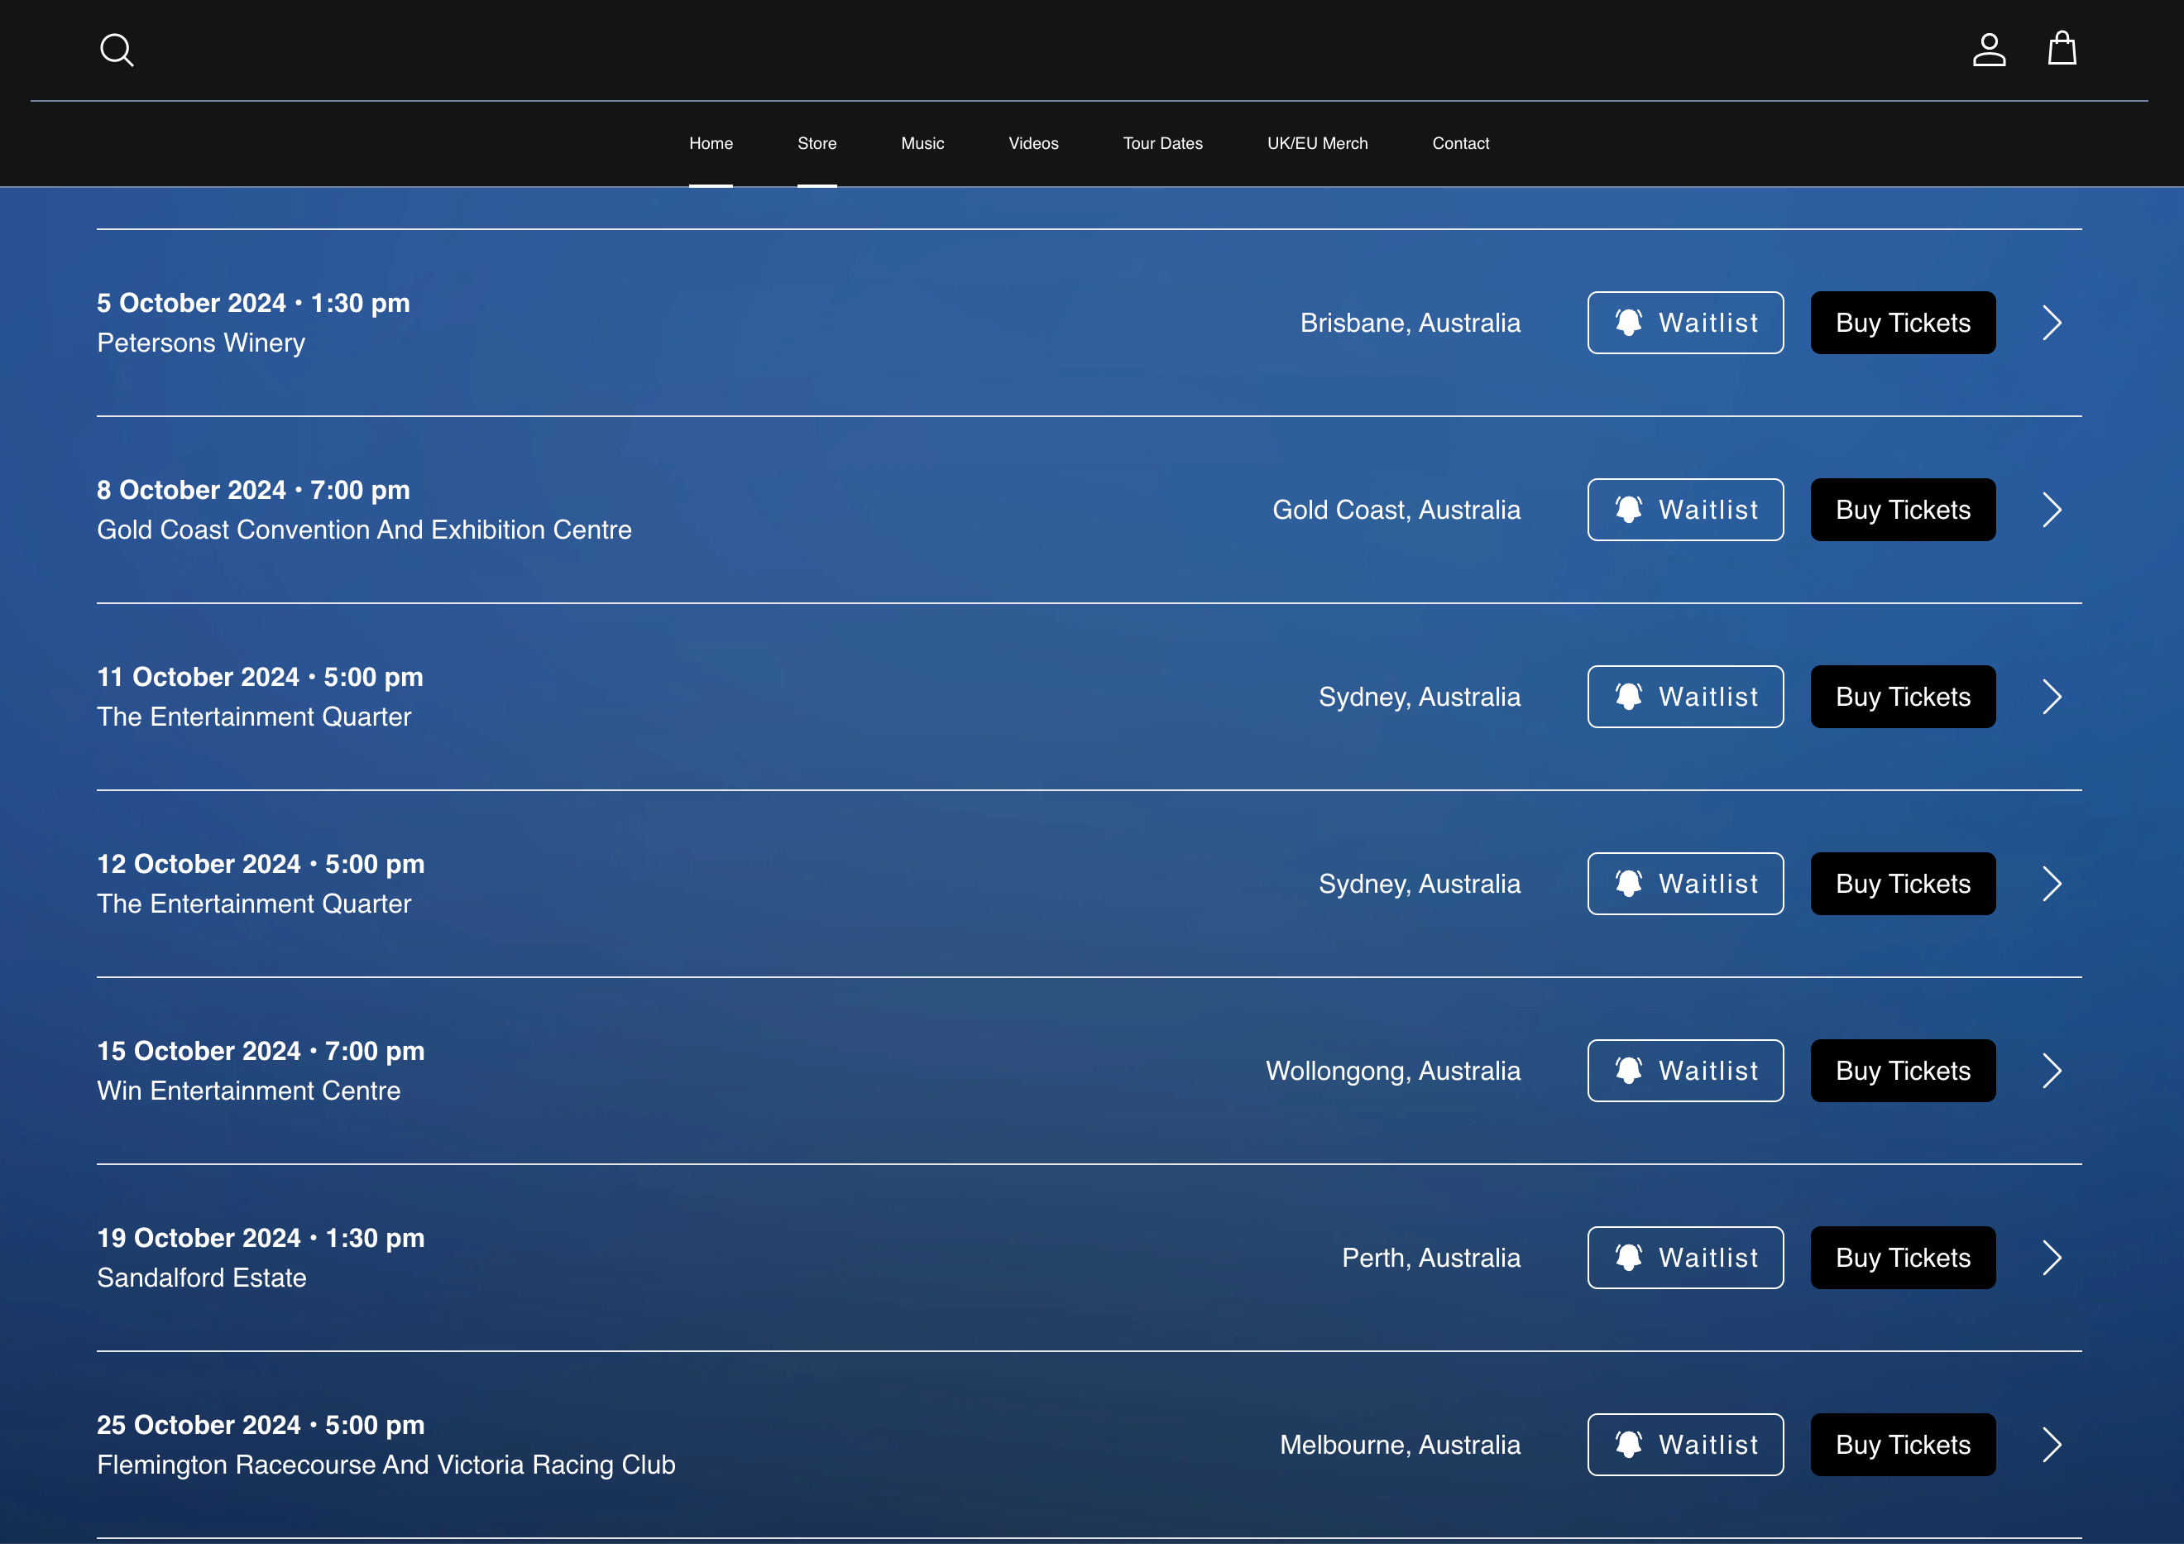2184x1544 pixels.
Task: Open the search icon
Action: (116, 50)
